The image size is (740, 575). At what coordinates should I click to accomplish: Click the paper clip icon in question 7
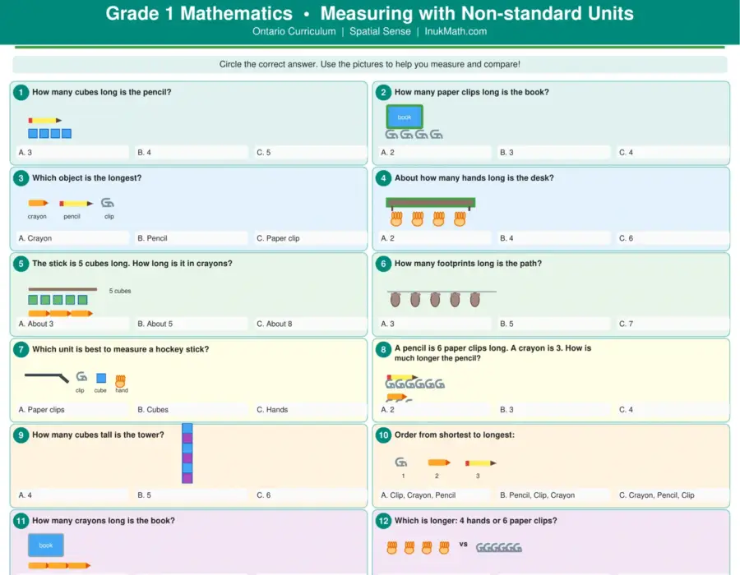tap(81, 376)
